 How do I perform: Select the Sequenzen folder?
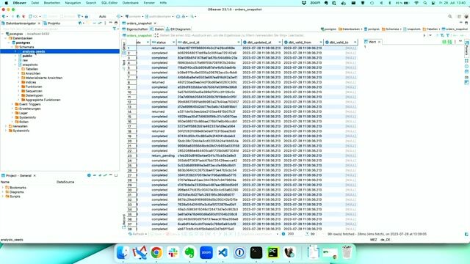pos(34,91)
